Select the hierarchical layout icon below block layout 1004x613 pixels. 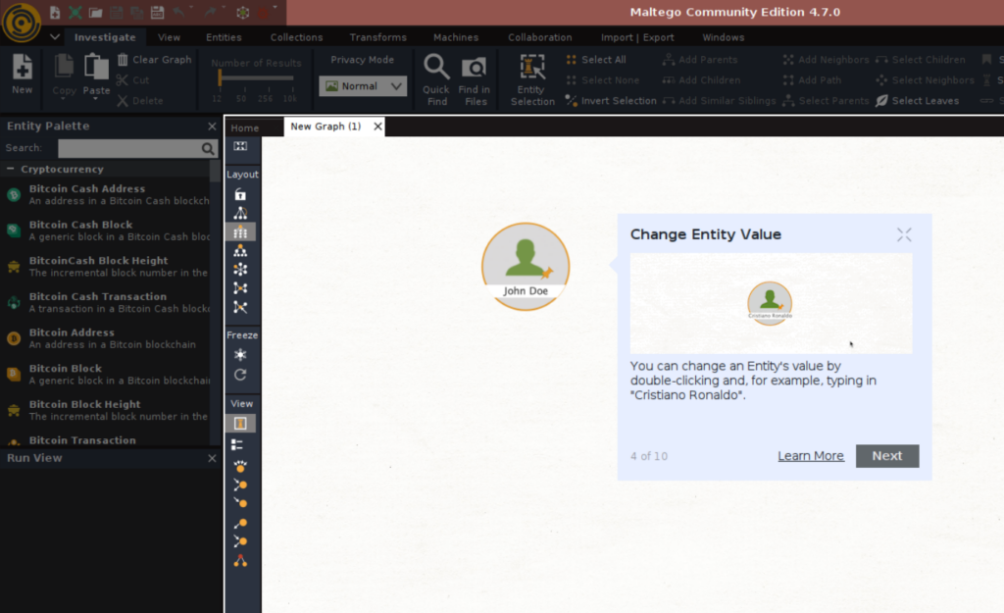pos(240,250)
